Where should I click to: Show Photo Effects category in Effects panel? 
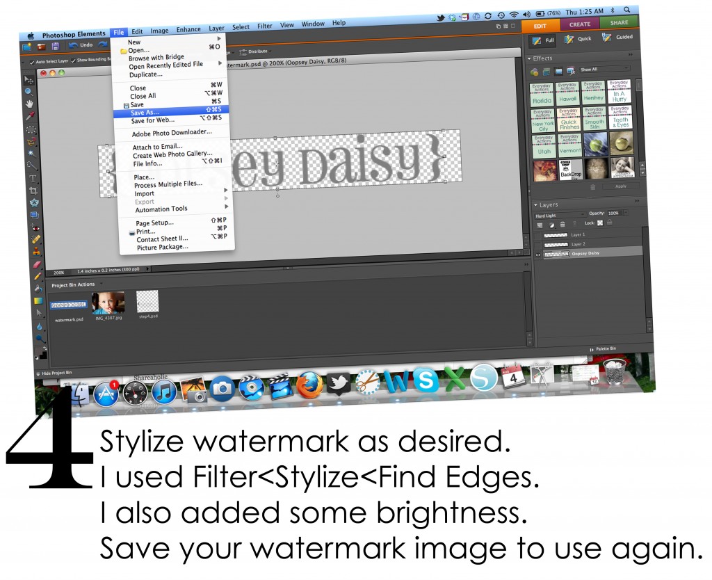click(558, 71)
